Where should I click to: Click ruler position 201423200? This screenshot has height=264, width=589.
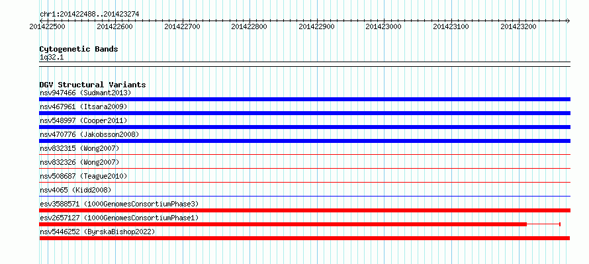click(518, 26)
